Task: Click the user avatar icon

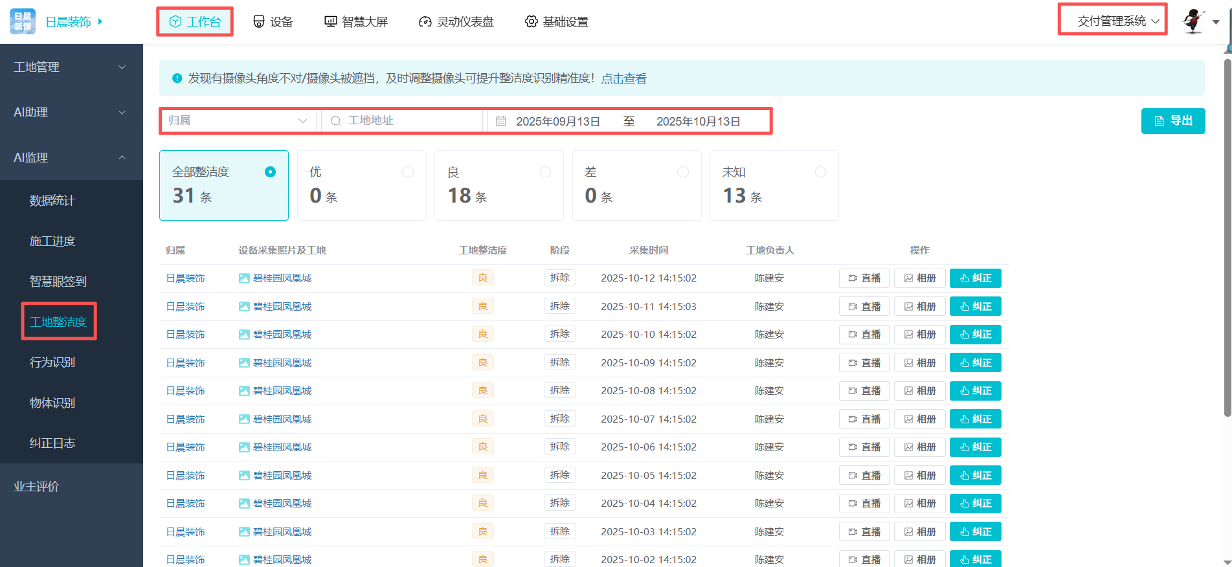Action: click(x=1193, y=21)
